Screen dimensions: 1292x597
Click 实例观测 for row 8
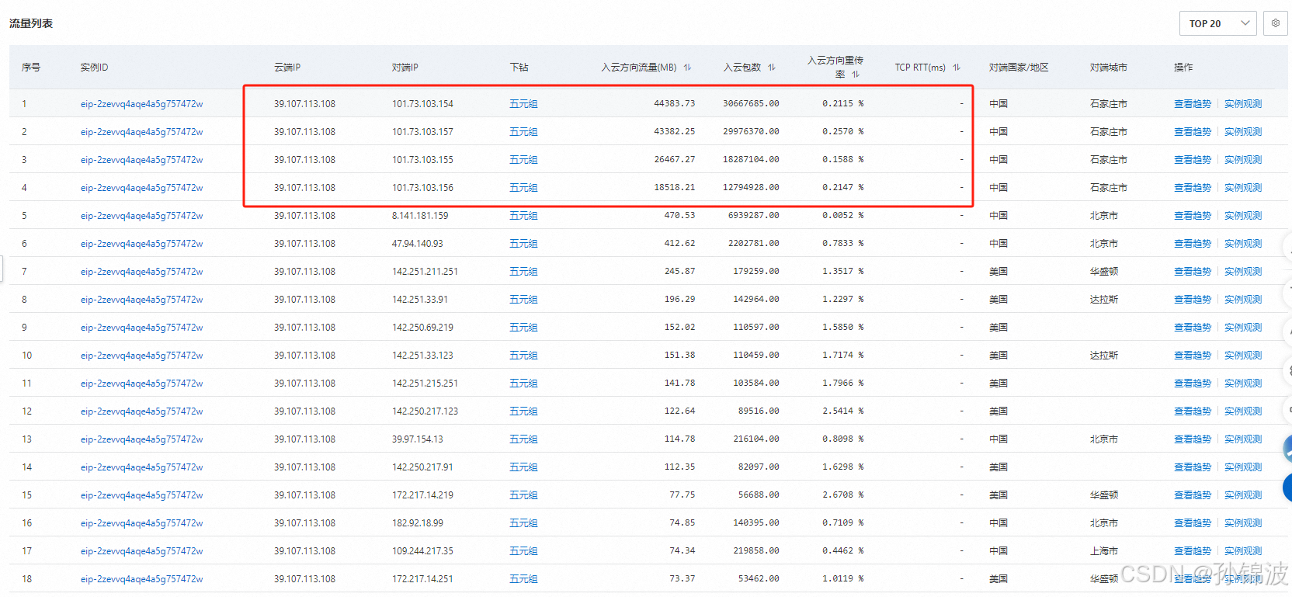(1243, 300)
